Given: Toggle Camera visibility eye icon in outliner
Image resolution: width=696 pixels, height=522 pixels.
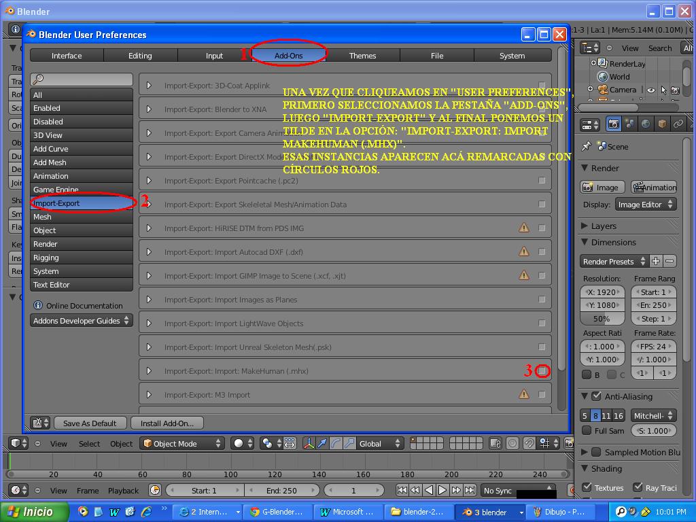Looking at the screenshot, I should click(x=650, y=90).
